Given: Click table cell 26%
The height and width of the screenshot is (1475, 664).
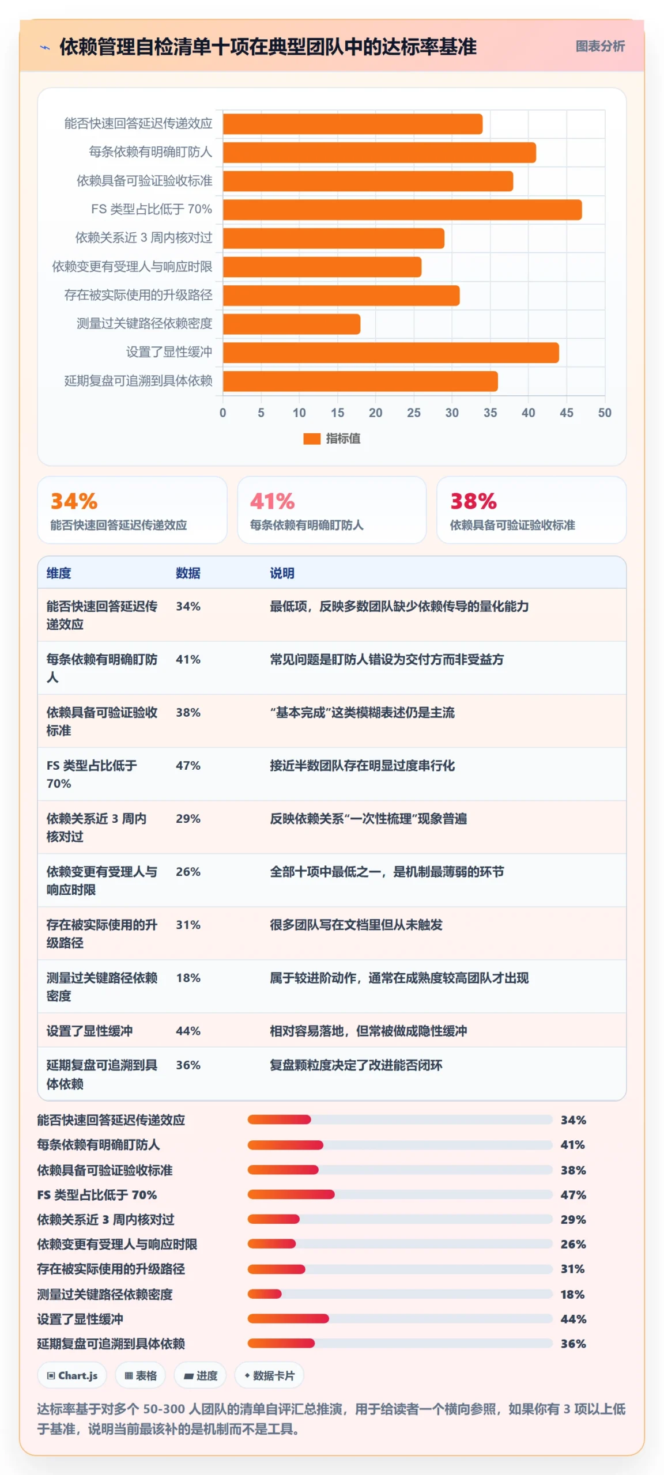Looking at the screenshot, I should (188, 872).
